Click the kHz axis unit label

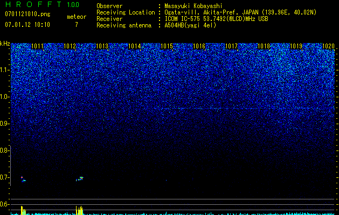(x=5, y=44)
